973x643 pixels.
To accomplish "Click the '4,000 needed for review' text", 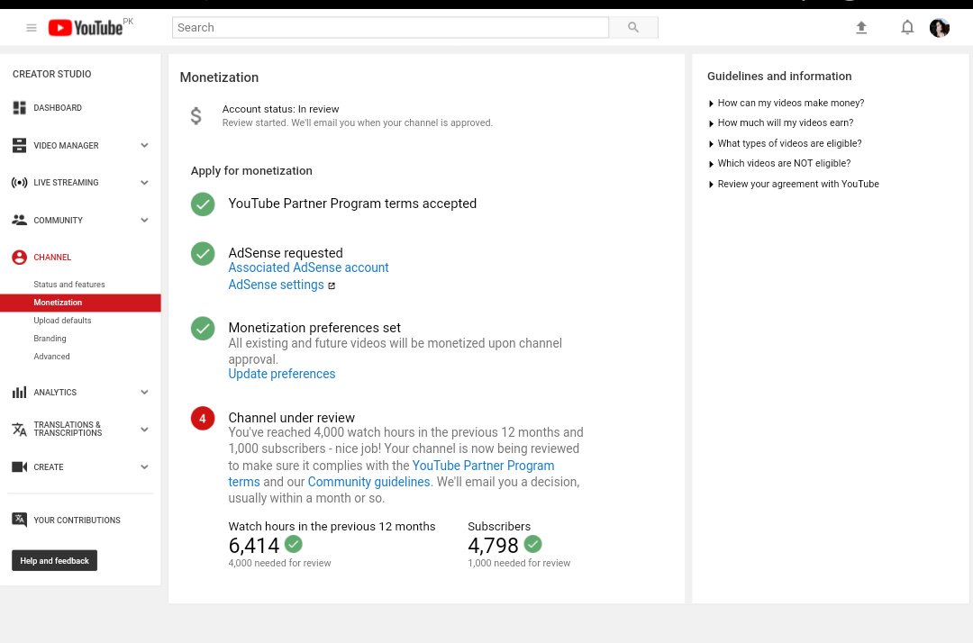I will tap(280, 563).
